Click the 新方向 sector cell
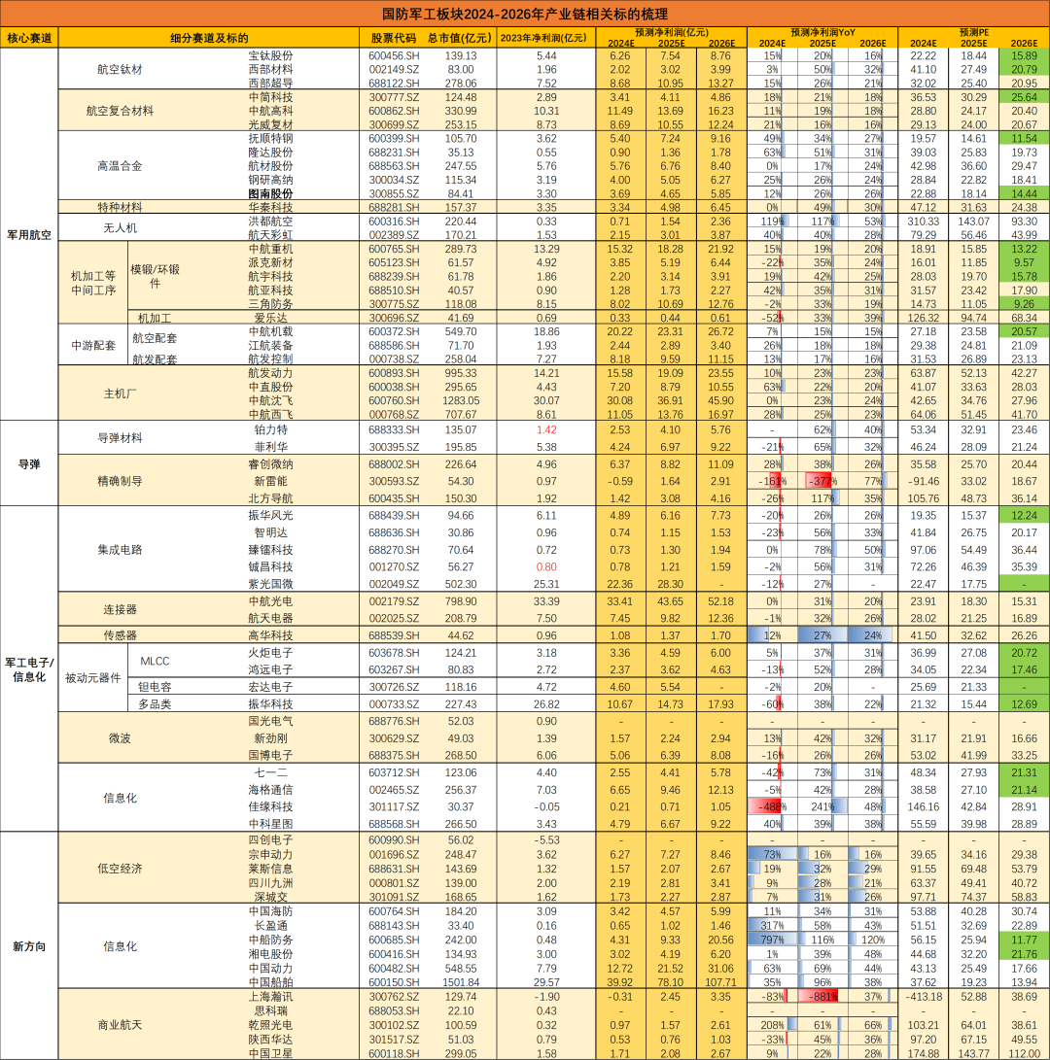1050x1060 pixels. 29,945
